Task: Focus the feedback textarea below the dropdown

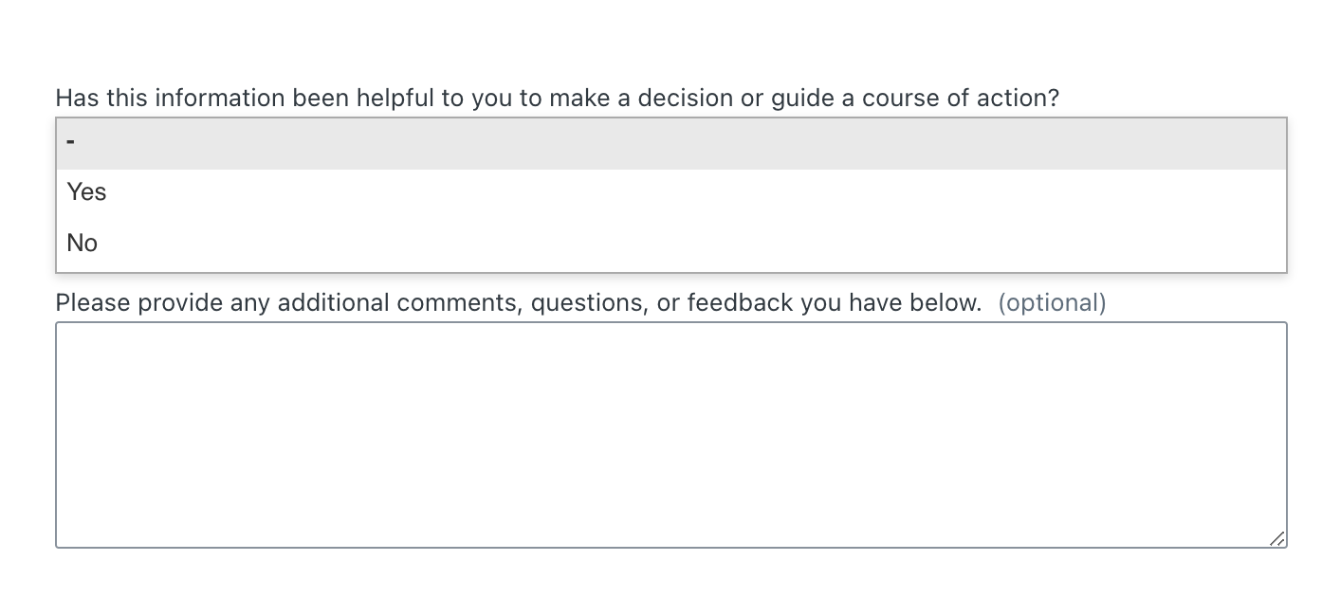Action: coord(670,434)
